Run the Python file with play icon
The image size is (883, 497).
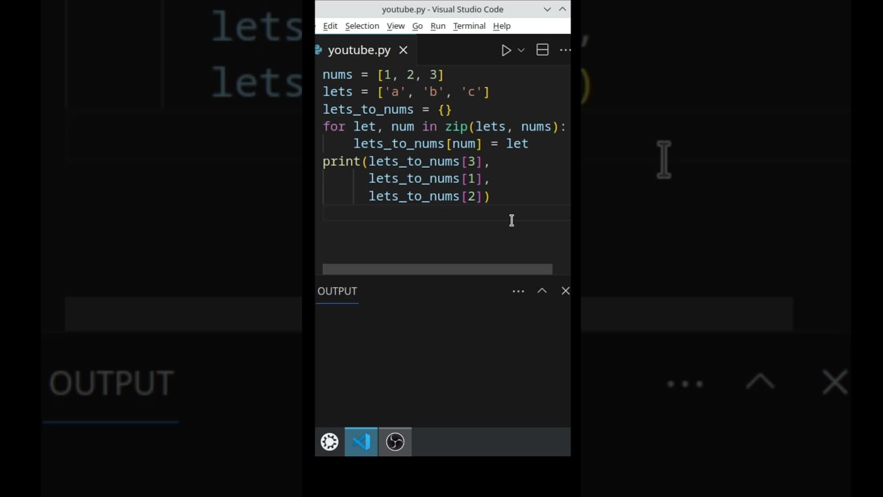(506, 50)
